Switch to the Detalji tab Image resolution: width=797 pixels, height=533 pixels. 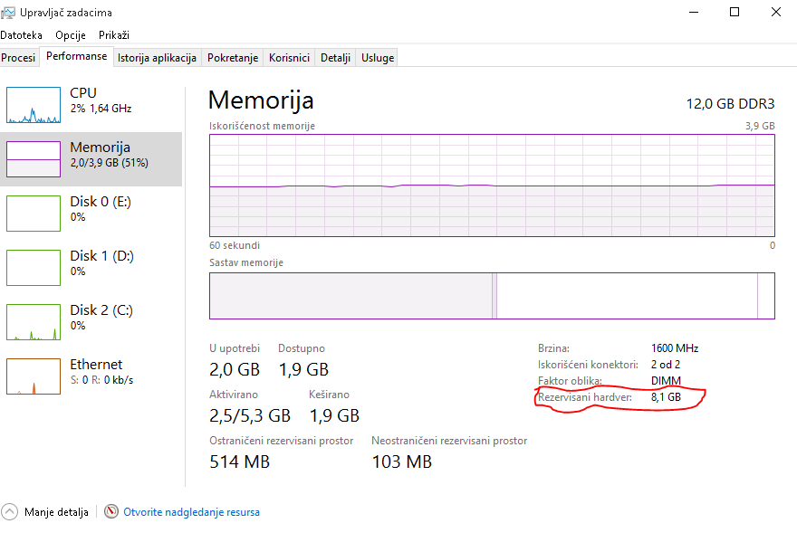point(335,57)
